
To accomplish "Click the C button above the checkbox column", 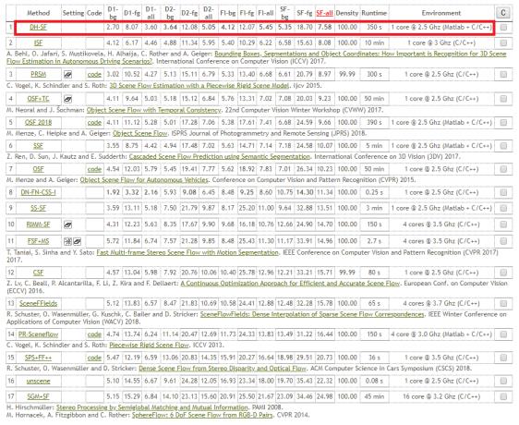I will 503,13.
